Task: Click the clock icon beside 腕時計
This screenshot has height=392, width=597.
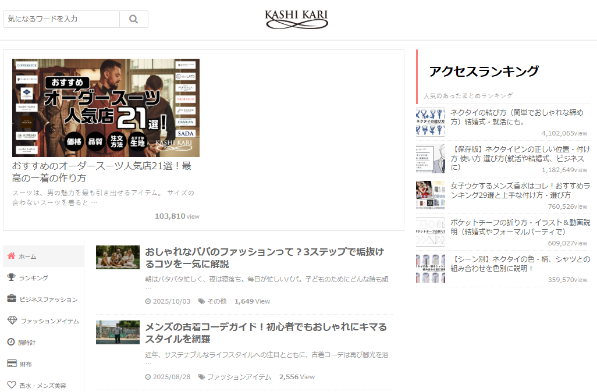Action: [x=11, y=342]
